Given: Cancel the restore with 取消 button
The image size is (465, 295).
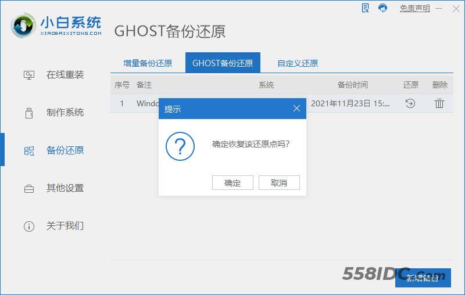Looking at the screenshot, I should (279, 182).
